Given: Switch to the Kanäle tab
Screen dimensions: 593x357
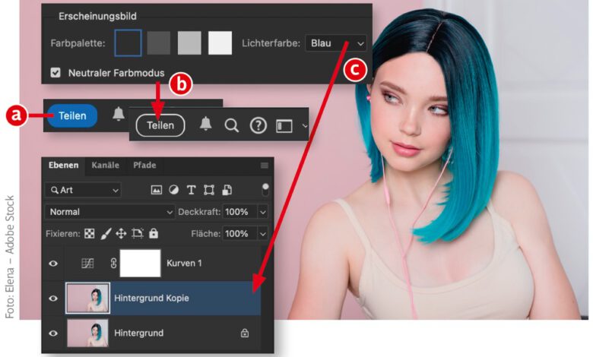Looking at the screenshot, I should [105, 165].
